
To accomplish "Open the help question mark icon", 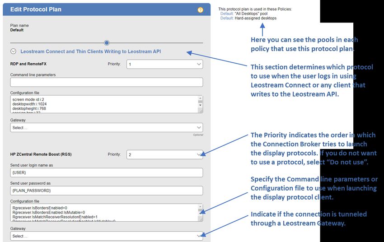I will 200,10.
